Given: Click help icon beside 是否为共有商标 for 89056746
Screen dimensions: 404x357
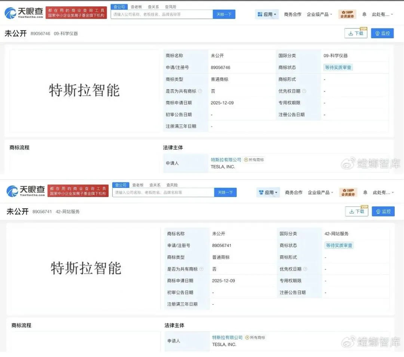Looking at the screenshot, I should [200, 91].
